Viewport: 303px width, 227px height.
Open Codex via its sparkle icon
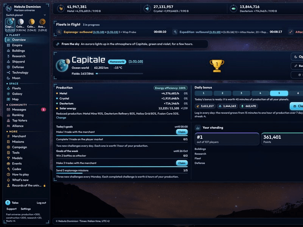8,169
